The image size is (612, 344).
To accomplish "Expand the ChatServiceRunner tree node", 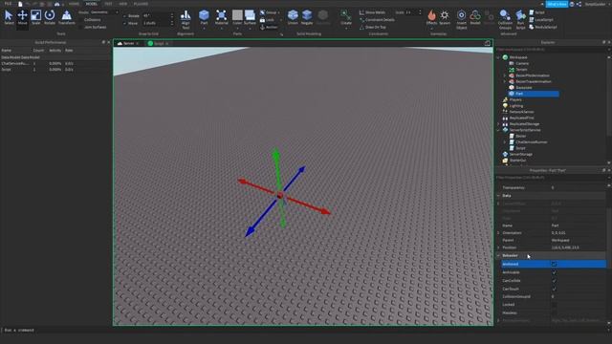I will pos(505,142).
